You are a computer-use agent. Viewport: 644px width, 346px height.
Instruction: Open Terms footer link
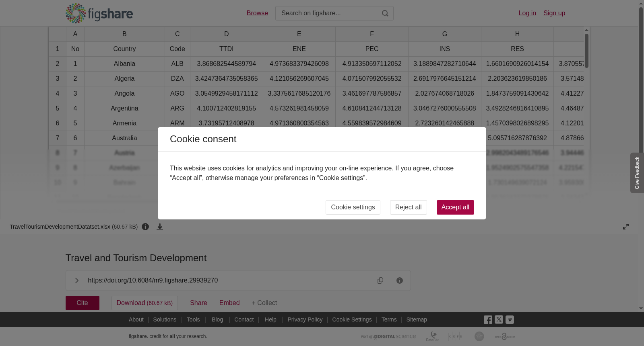point(389,319)
